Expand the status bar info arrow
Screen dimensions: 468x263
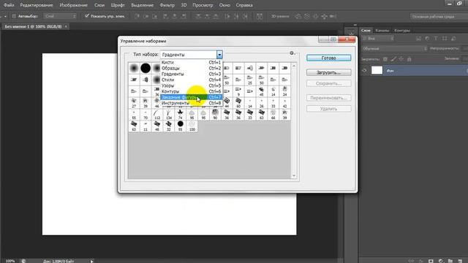[92, 262]
